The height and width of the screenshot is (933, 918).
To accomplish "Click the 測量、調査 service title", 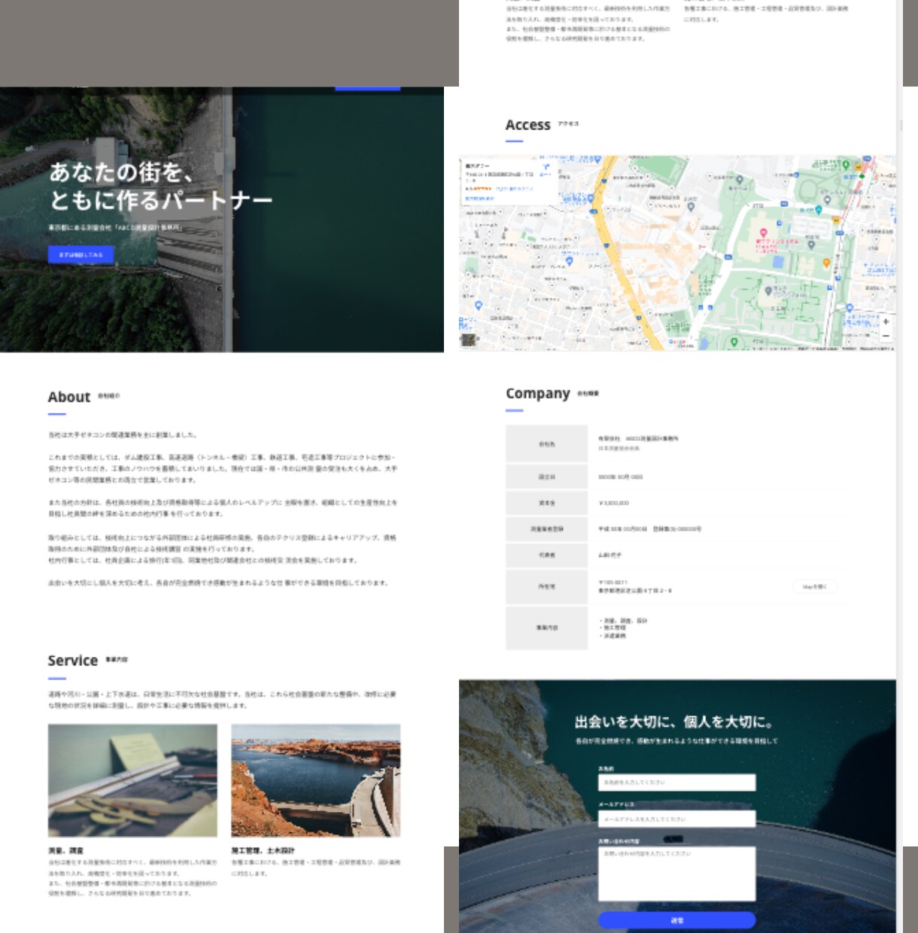I will (66, 850).
